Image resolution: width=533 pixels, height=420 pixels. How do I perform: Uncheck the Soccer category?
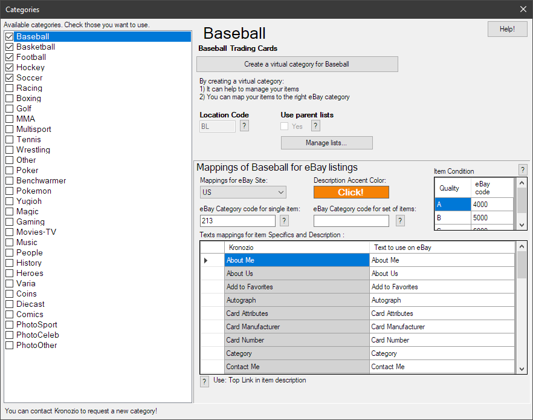point(10,77)
